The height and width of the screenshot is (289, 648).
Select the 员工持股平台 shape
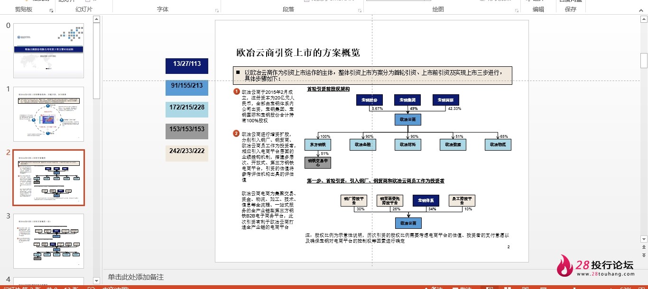coord(462,200)
